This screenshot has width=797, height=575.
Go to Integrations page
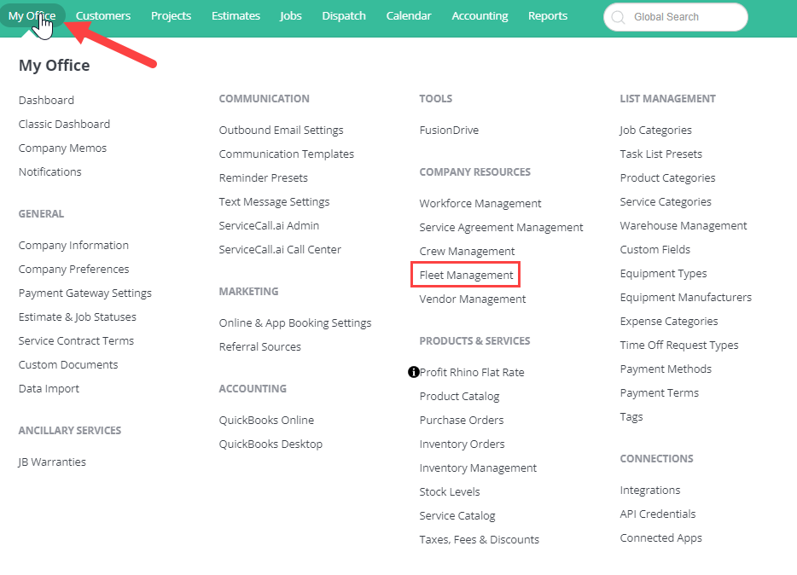[x=649, y=491]
